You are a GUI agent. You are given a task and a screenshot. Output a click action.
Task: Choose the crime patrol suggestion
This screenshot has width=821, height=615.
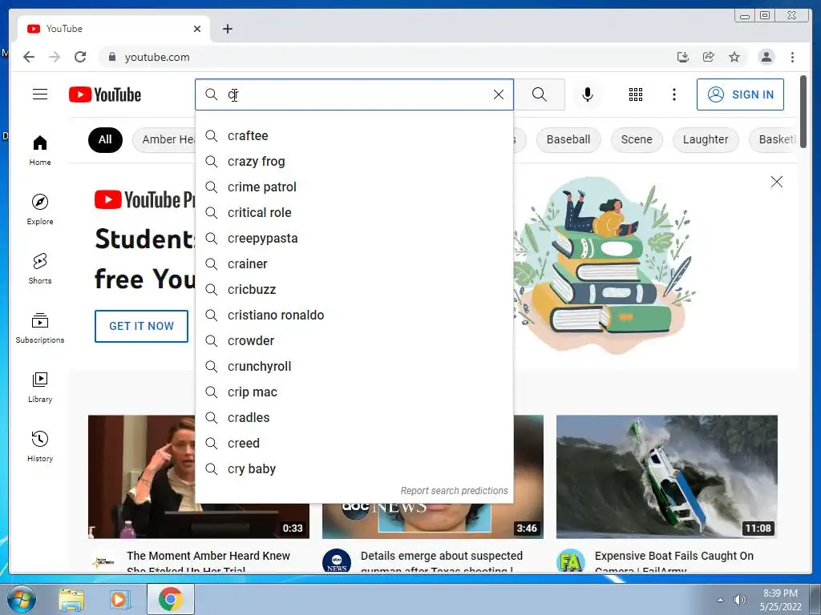[354, 187]
